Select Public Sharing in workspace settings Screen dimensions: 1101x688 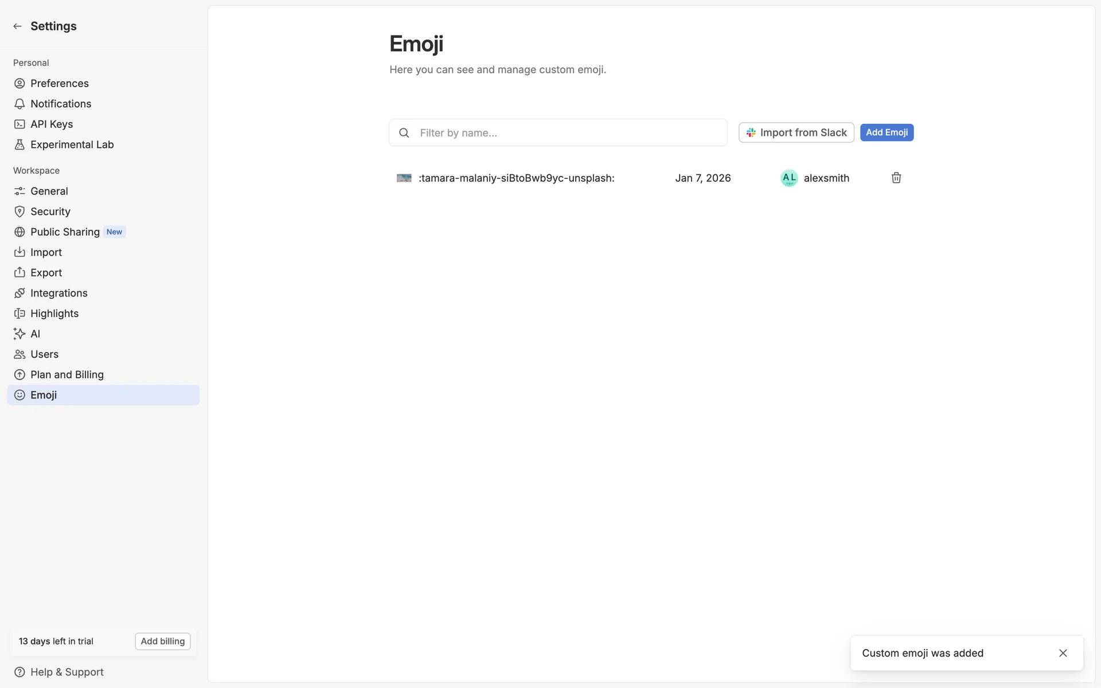coord(65,232)
